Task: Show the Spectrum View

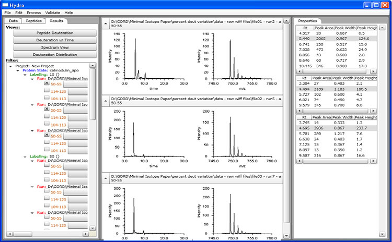Action: click(x=55, y=47)
